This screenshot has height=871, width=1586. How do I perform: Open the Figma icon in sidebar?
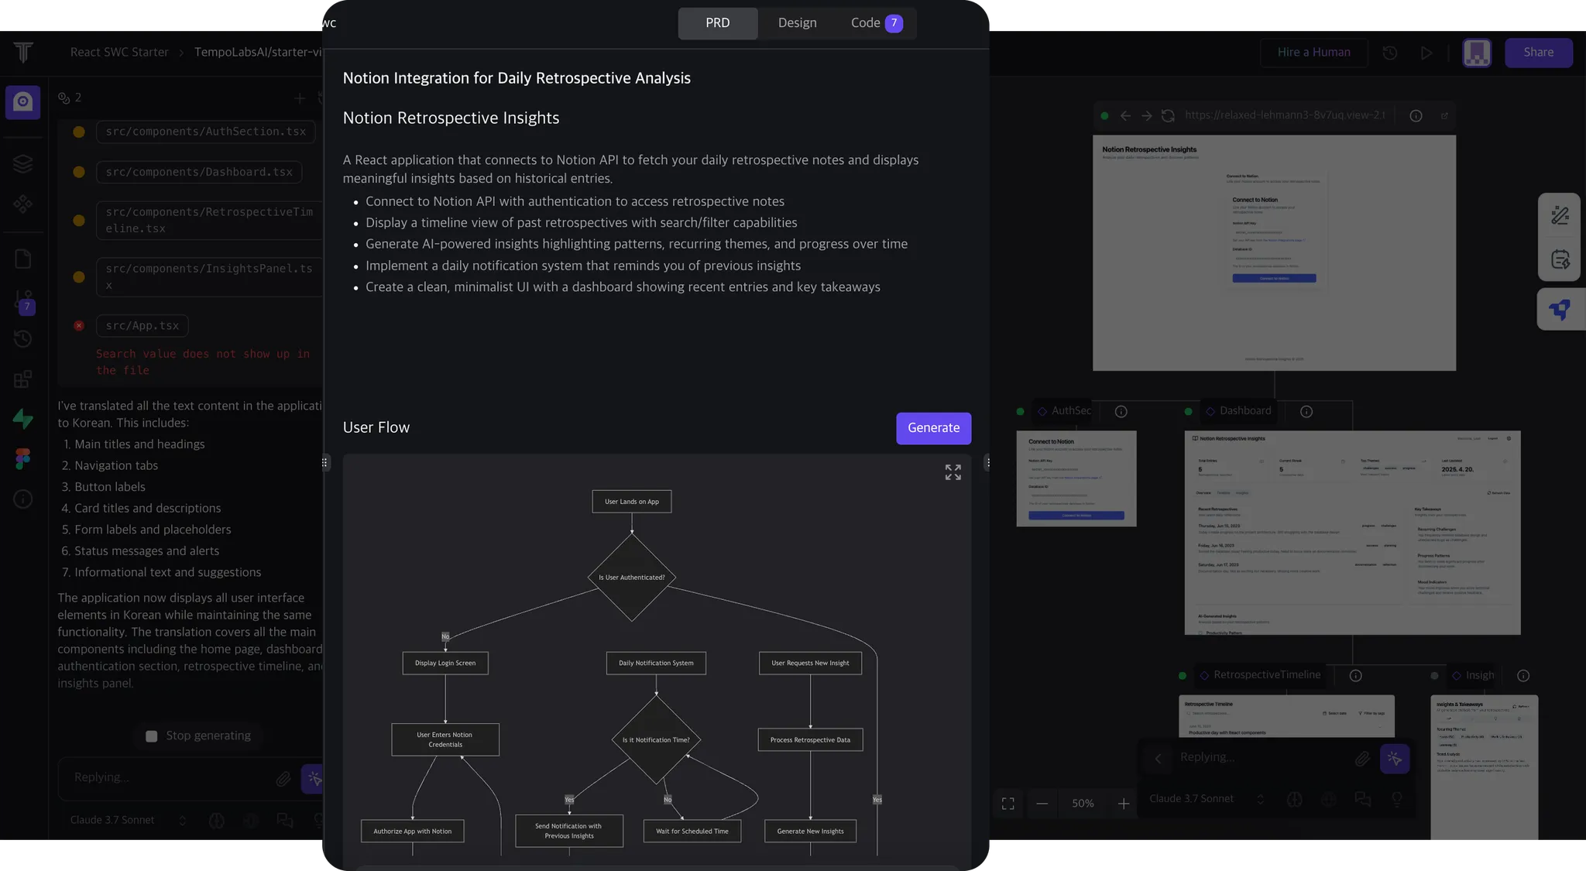pyautogui.click(x=23, y=459)
